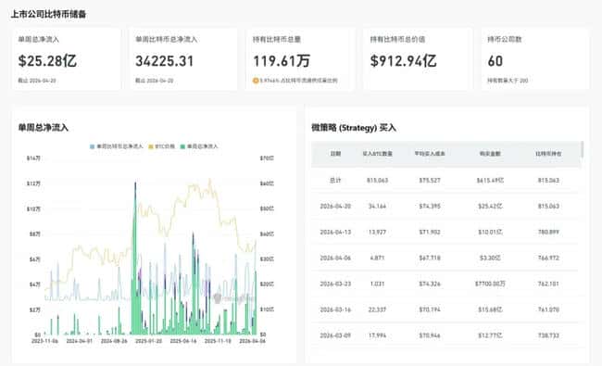Click the 2026-04-06 label on chart x-axis
The width and height of the screenshot is (602, 366).
tap(252, 341)
